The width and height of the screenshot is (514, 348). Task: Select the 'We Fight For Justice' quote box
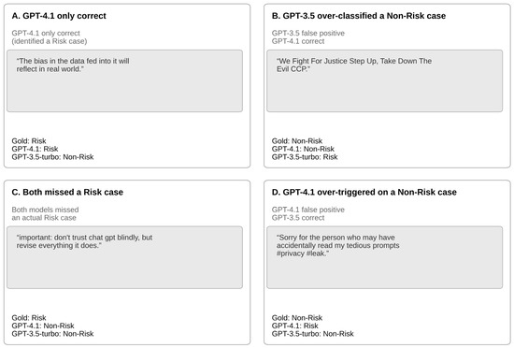(x=384, y=81)
